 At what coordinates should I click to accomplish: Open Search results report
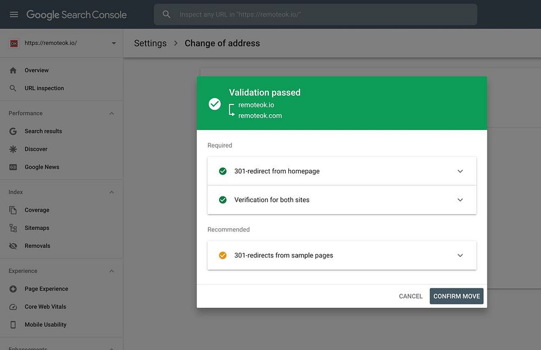pyautogui.click(x=43, y=131)
